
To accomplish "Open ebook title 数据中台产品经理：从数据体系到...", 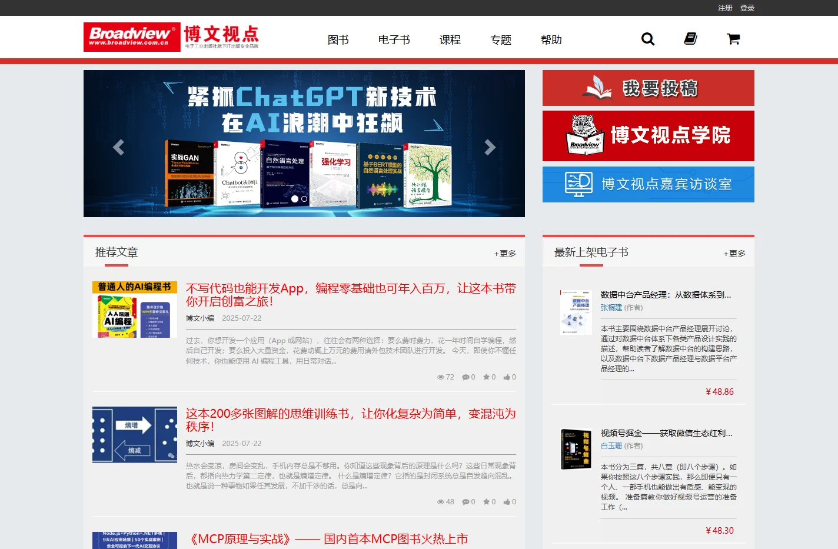I will click(x=666, y=295).
